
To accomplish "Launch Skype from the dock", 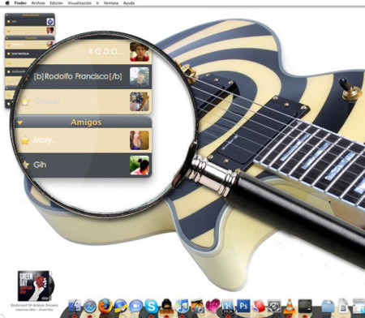I will (151, 306).
